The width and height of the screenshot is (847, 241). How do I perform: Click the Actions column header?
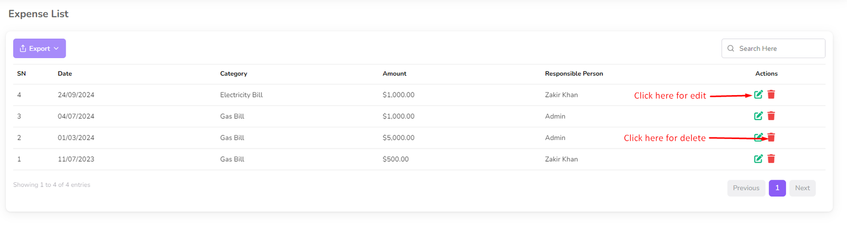pos(766,74)
